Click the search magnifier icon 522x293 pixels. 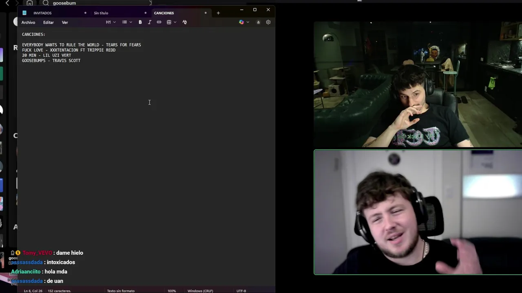pos(46,3)
